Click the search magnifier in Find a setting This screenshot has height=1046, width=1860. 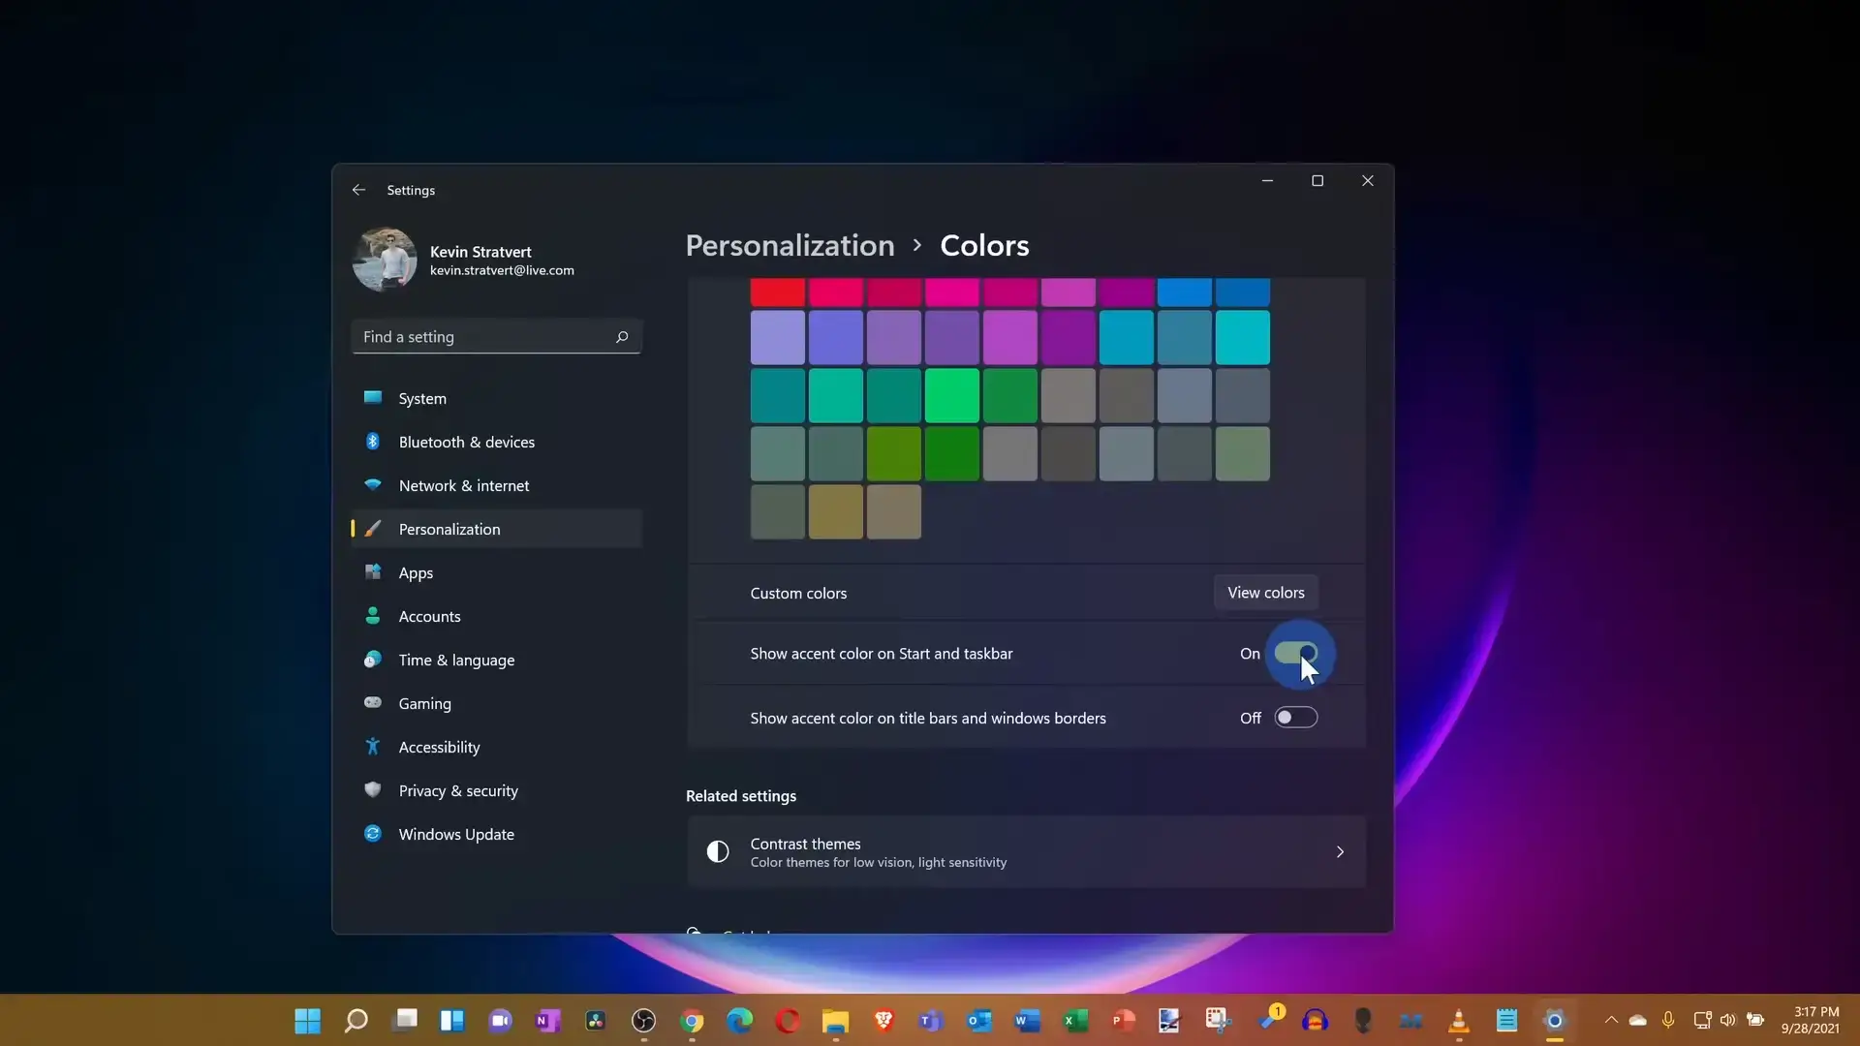tap(622, 337)
